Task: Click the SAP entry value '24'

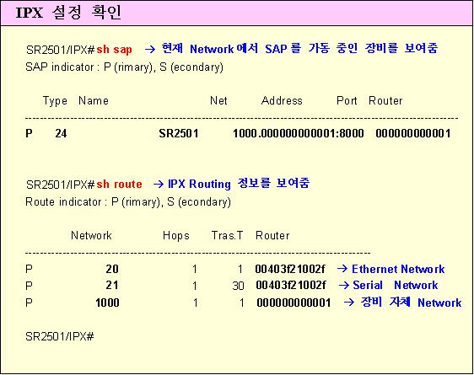Action: click(x=61, y=133)
